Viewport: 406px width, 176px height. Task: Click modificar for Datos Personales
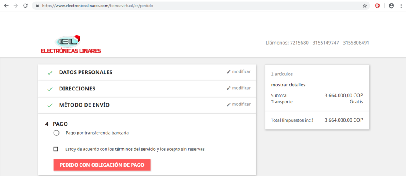241,72
